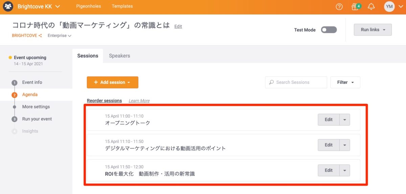Click the Search Sessions input field
The image size is (406, 194).
point(296,82)
